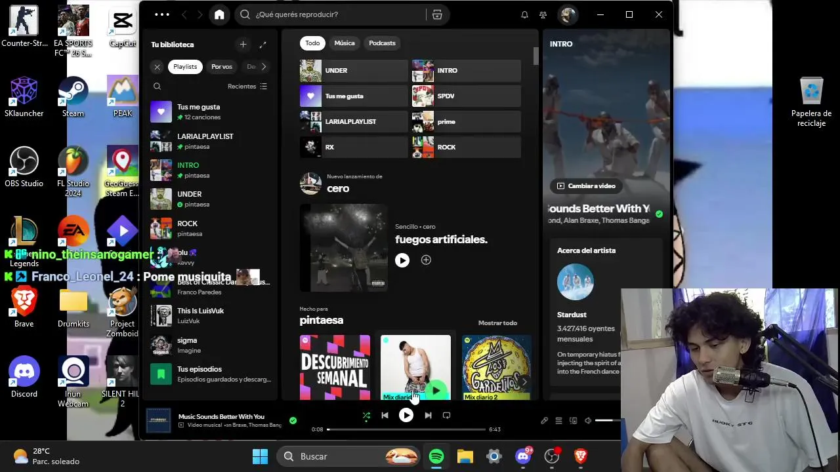Image resolution: width=840 pixels, height=472 pixels.
Task: Create a playlist with plus button
Action: [x=243, y=45]
